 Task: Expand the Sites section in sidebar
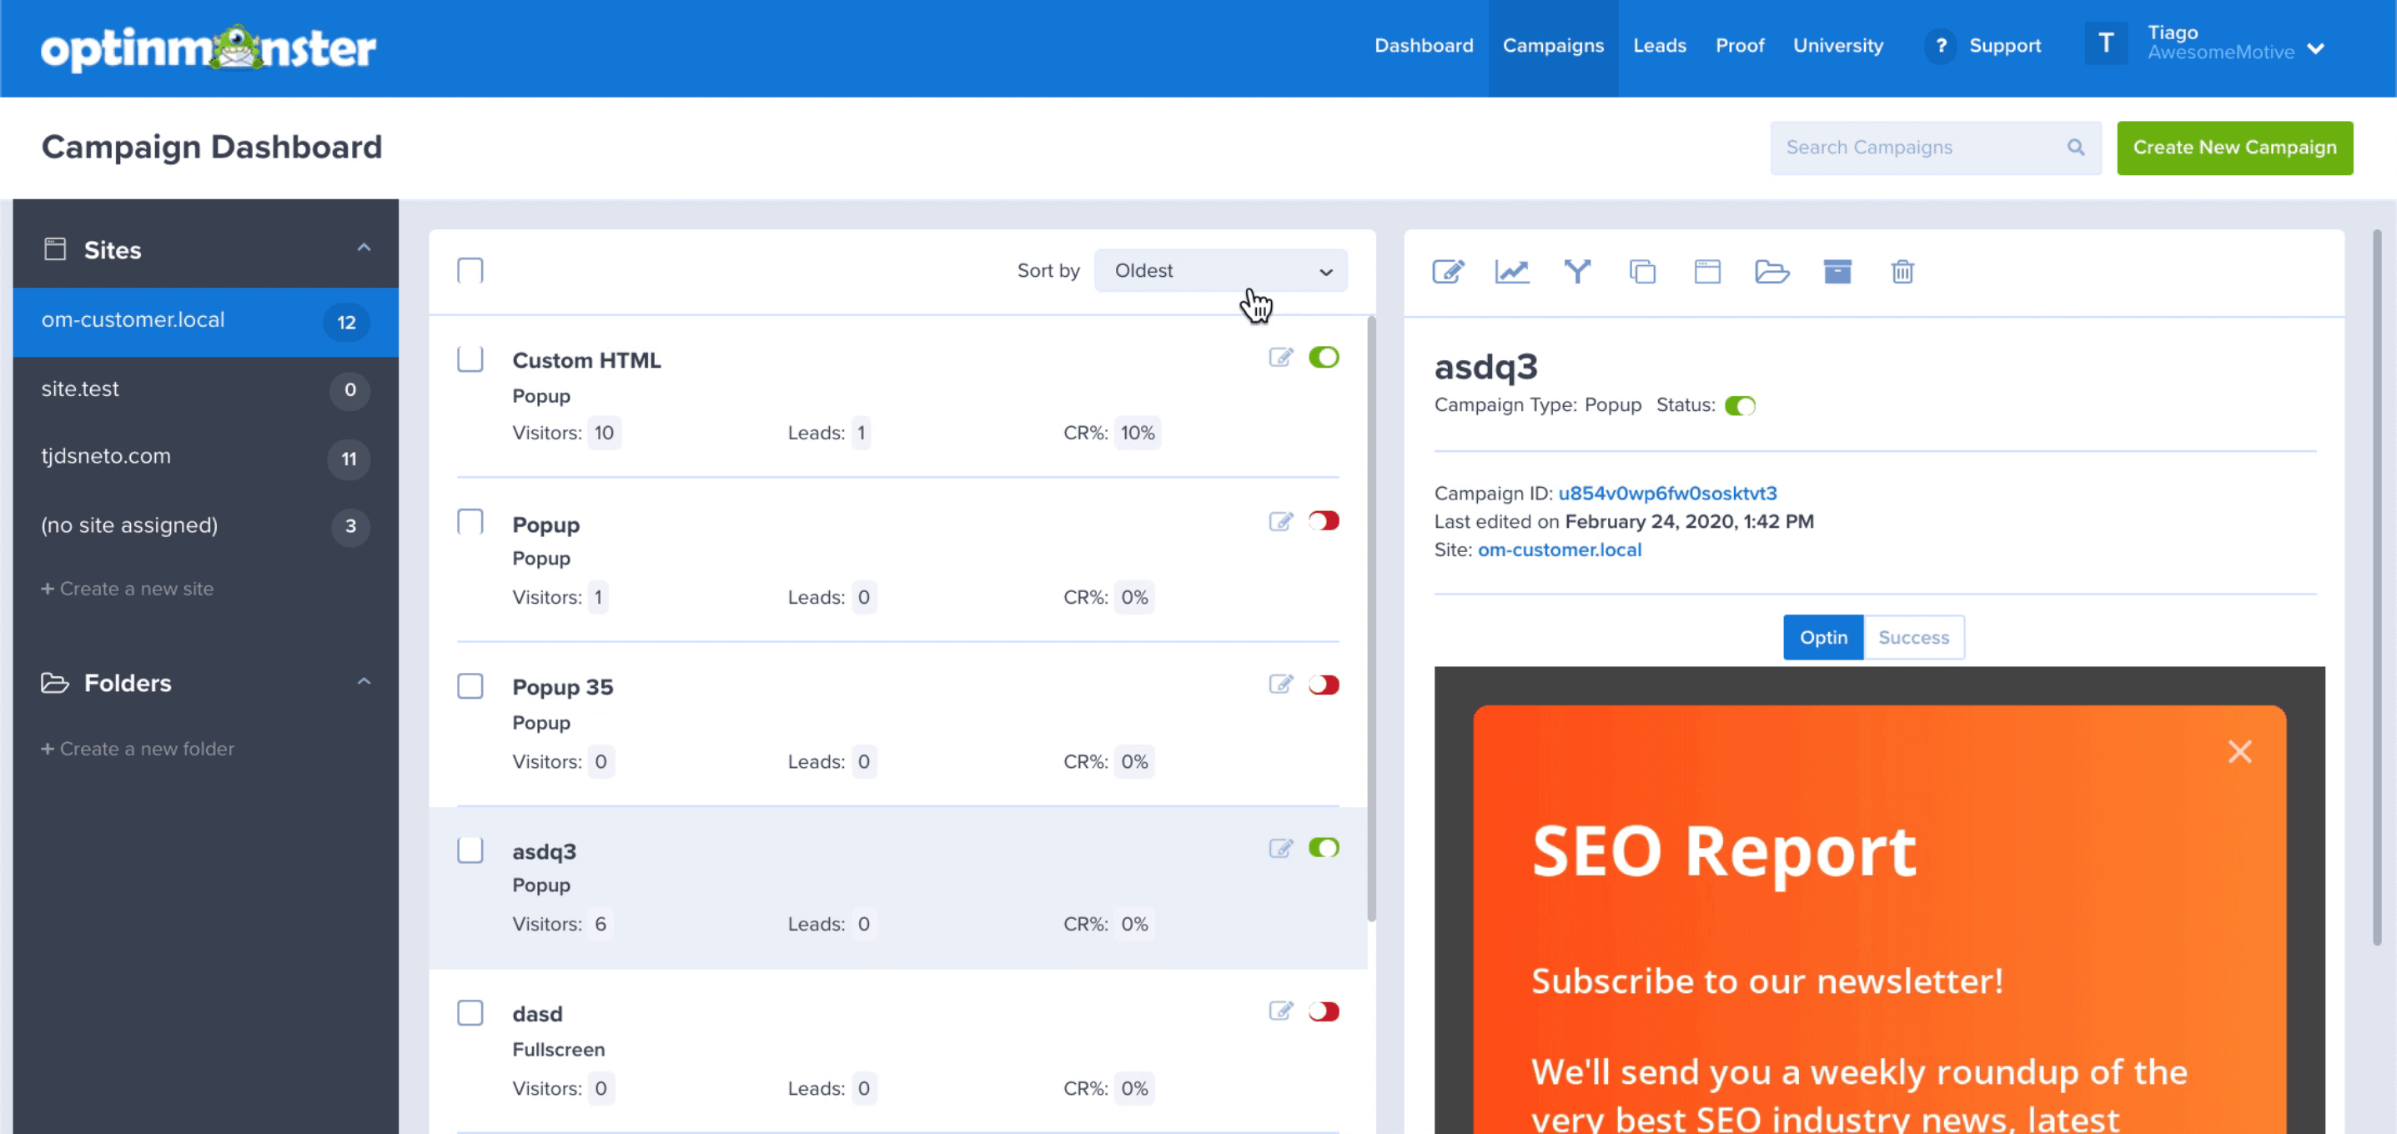[362, 249]
